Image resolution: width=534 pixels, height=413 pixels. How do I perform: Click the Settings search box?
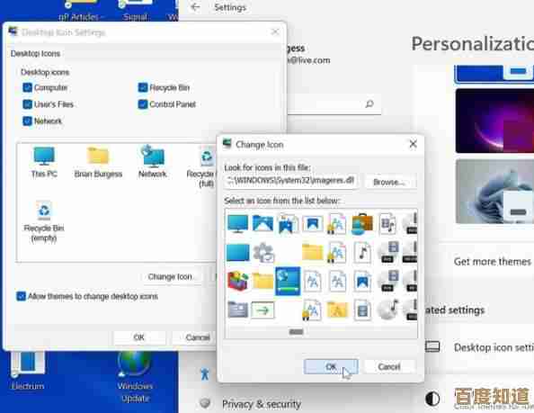(x=334, y=104)
